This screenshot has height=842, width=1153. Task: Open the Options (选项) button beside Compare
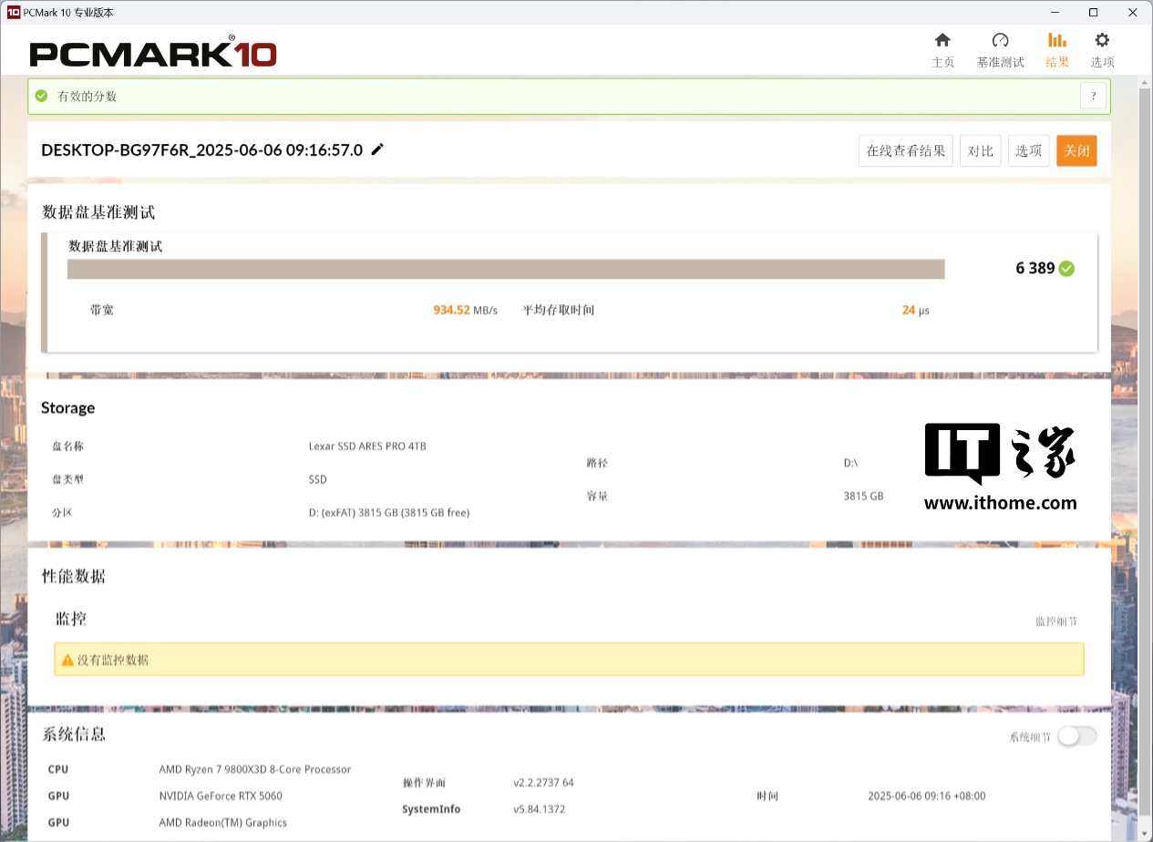point(1028,151)
